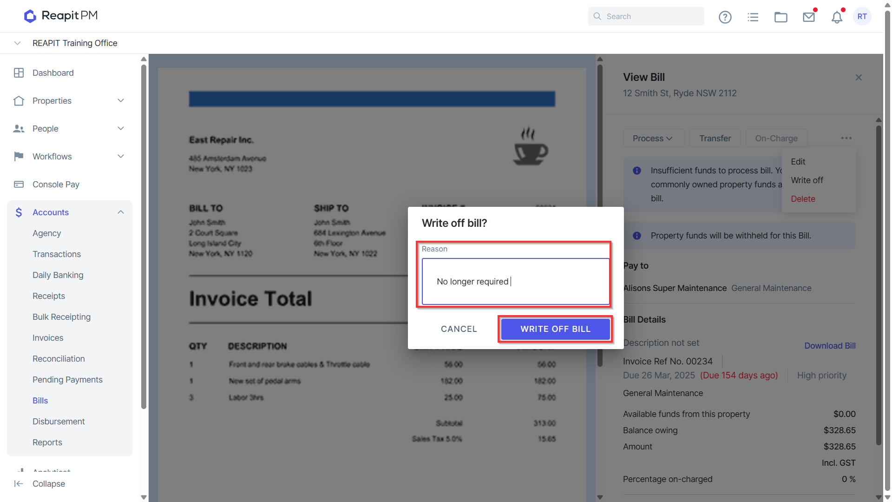This screenshot has width=892, height=502.
Task: Click the sidebar vertical scrollbar
Action: pos(144,237)
